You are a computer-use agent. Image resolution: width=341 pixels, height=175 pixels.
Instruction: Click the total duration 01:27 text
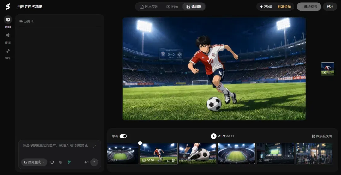point(231,136)
